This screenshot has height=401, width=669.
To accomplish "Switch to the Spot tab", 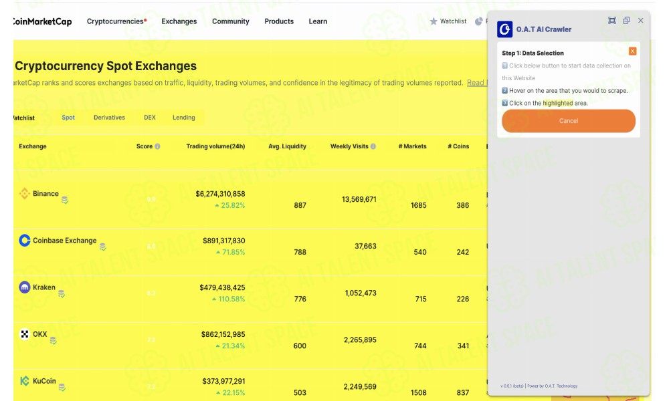I will pyautogui.click(x=68, y=118).
